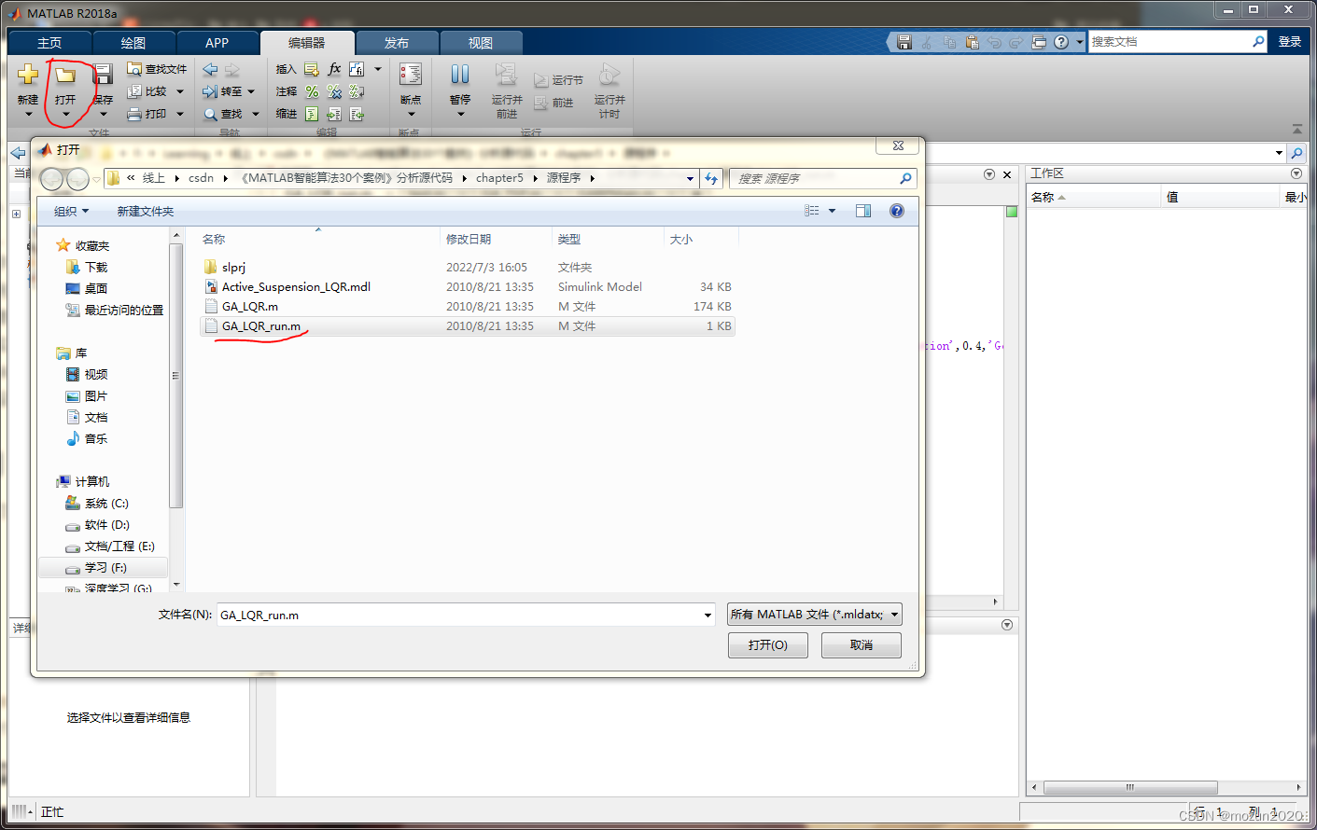Expand the 暂停 dropdown arrow

pyautogui.click(x=460, y=115)
